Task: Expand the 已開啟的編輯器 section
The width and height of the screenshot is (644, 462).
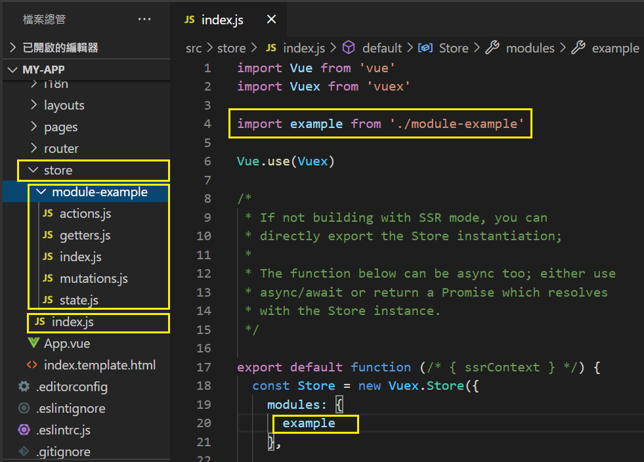Action: [13, 47]
